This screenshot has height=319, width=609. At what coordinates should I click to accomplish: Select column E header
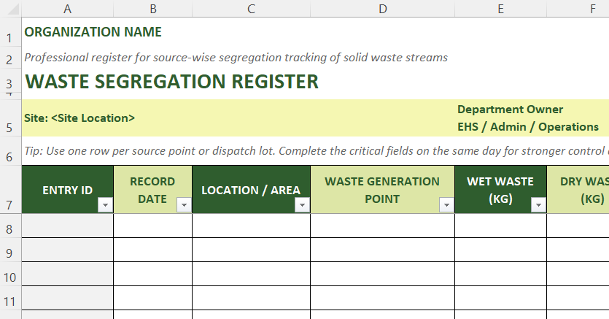[500, 9]
